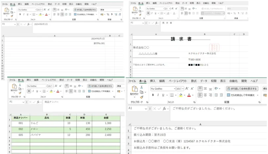This screenshot has height=154, width=268.
Task: Click Font color A in the 商品ナンバー table window
Action: coord(58,91)
